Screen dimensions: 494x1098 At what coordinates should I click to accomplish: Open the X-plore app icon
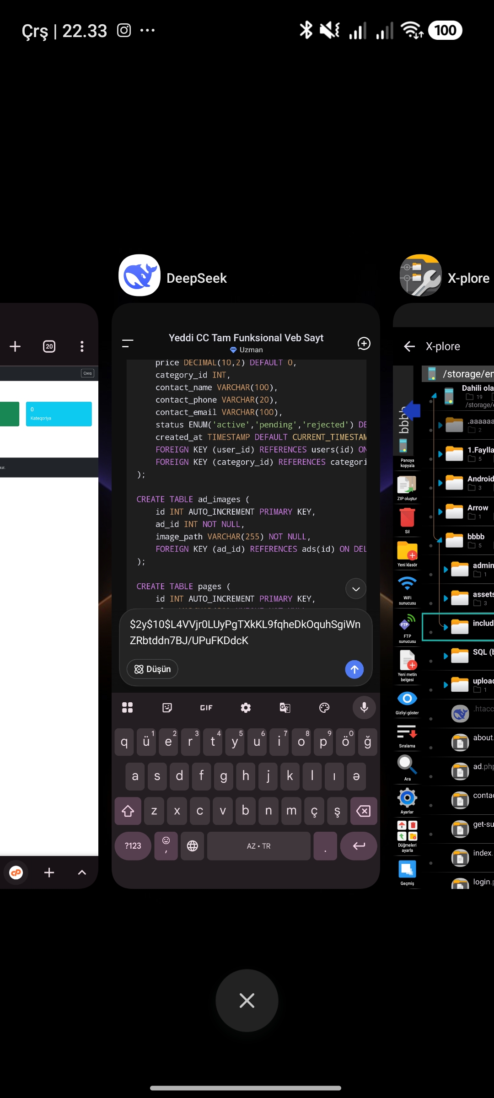click(421, 275)
